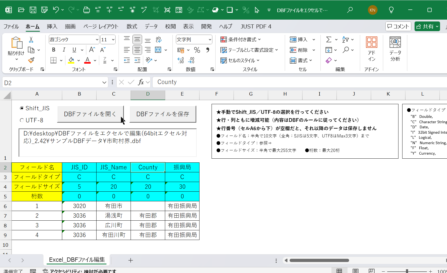Add a new sheet with plus icon

(x=131, y=260)
